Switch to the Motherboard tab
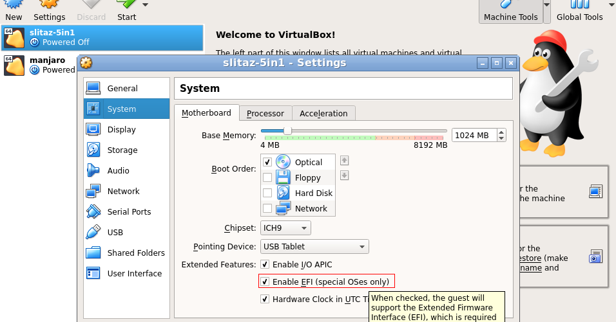The width and height of the screenshot is (616, 322). [x=206, y=113]
